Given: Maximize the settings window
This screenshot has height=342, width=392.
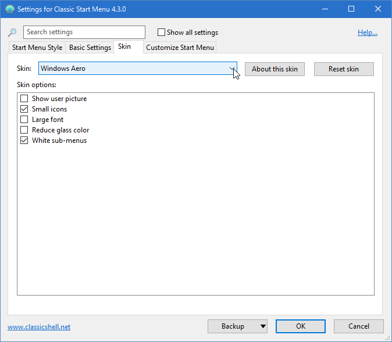Looking at the screenshot, I should click(x=351, y=9).
